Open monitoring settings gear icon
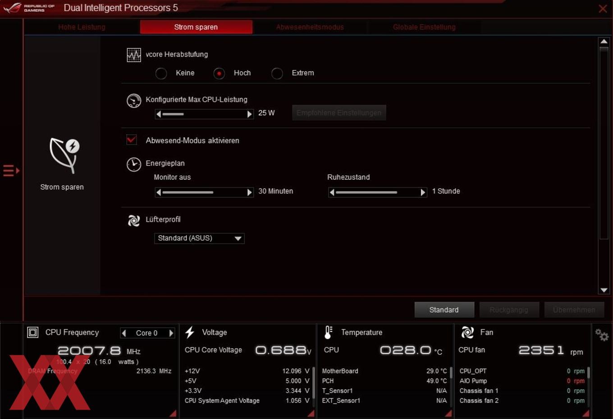613x419 pixels. (602, 335)
